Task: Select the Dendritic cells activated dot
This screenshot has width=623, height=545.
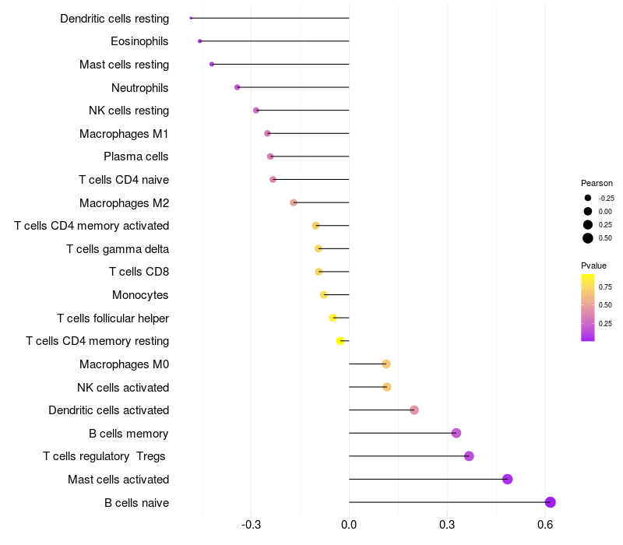Action: click(414, 410)
